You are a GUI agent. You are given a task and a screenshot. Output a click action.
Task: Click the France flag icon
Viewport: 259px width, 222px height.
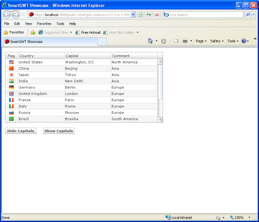(11, 100)
